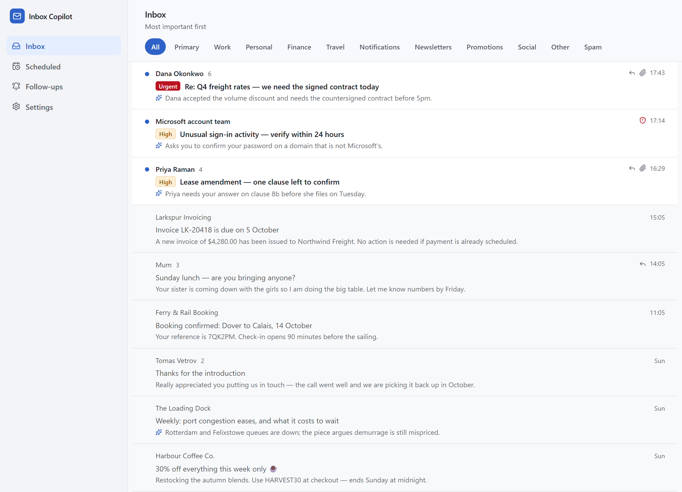
Task: Click High badge on Lease amendment email
Action: click(x=165, y=182)
